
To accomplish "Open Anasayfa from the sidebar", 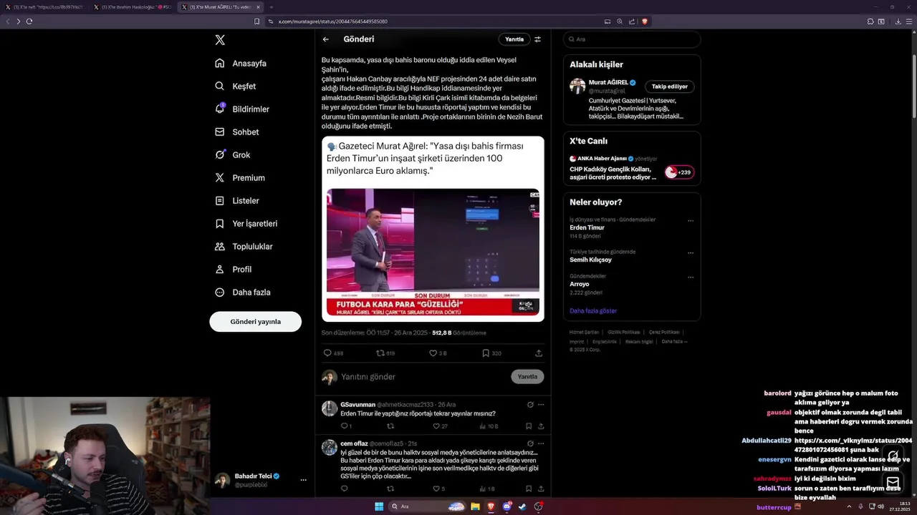I will [241, 63].
